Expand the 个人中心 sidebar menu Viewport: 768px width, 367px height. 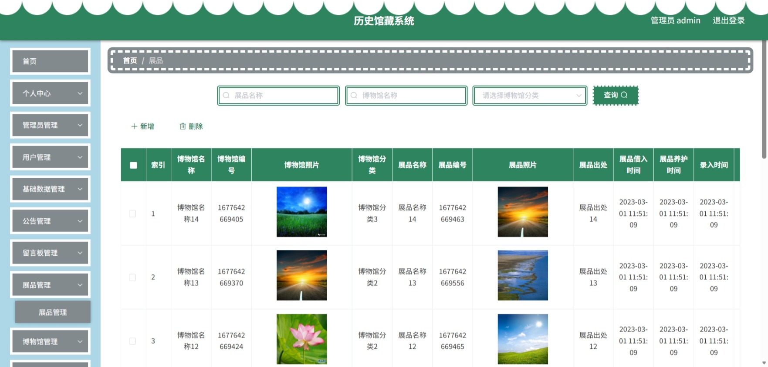click(51, 93)
